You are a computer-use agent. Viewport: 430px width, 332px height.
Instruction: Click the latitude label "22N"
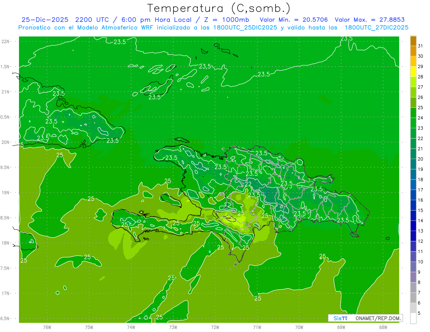6,41
